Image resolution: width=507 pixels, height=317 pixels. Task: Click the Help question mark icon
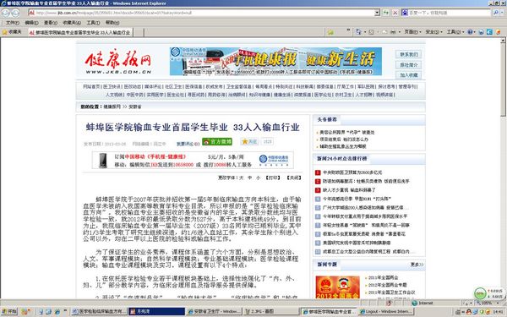(470, 32)
